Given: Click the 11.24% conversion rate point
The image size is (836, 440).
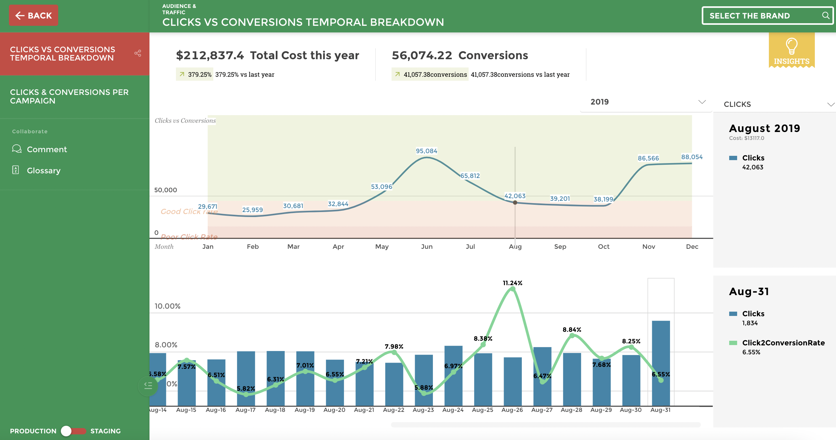Looking at the screenshot, I should [x=513, y=289].
